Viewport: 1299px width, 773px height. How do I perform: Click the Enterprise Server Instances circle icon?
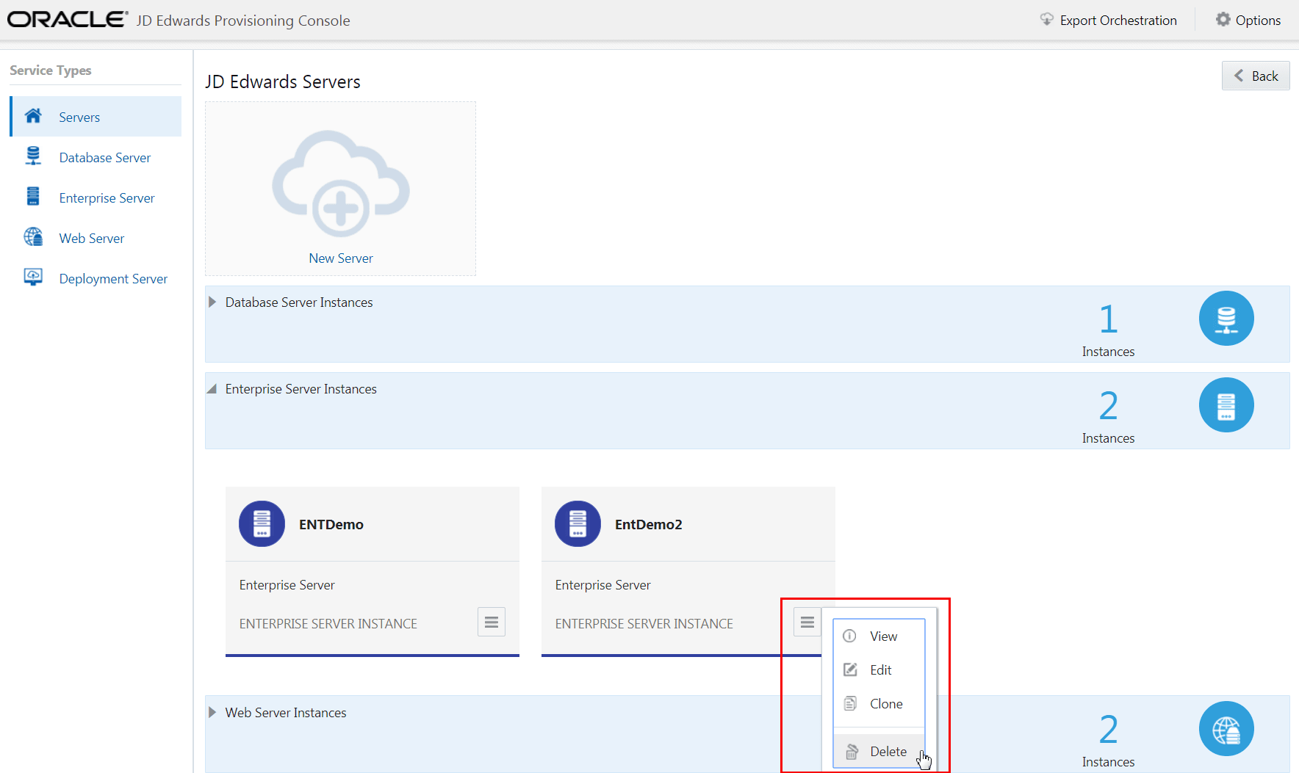[x=1226, y=404]
